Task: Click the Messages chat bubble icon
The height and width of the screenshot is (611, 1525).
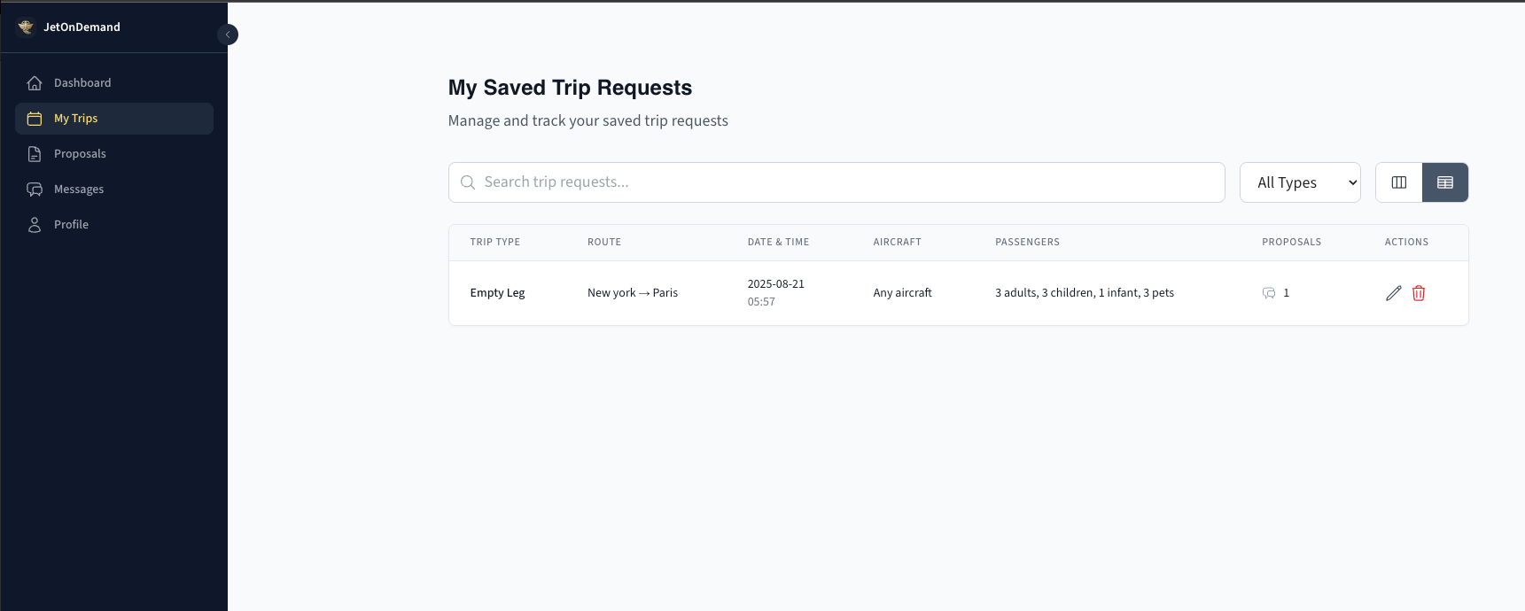Action: 35,189
